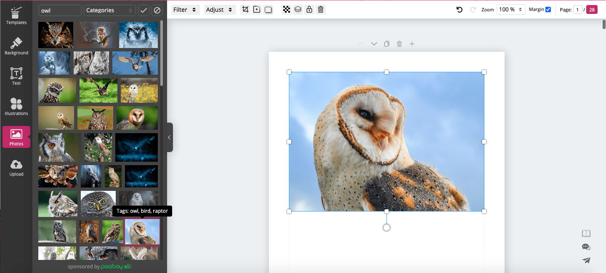
Task: Delete the page with trash icon above canvas
Action: coord(399,44)
